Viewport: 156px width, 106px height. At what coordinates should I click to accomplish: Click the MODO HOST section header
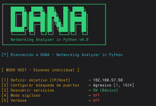pos(40,70)
